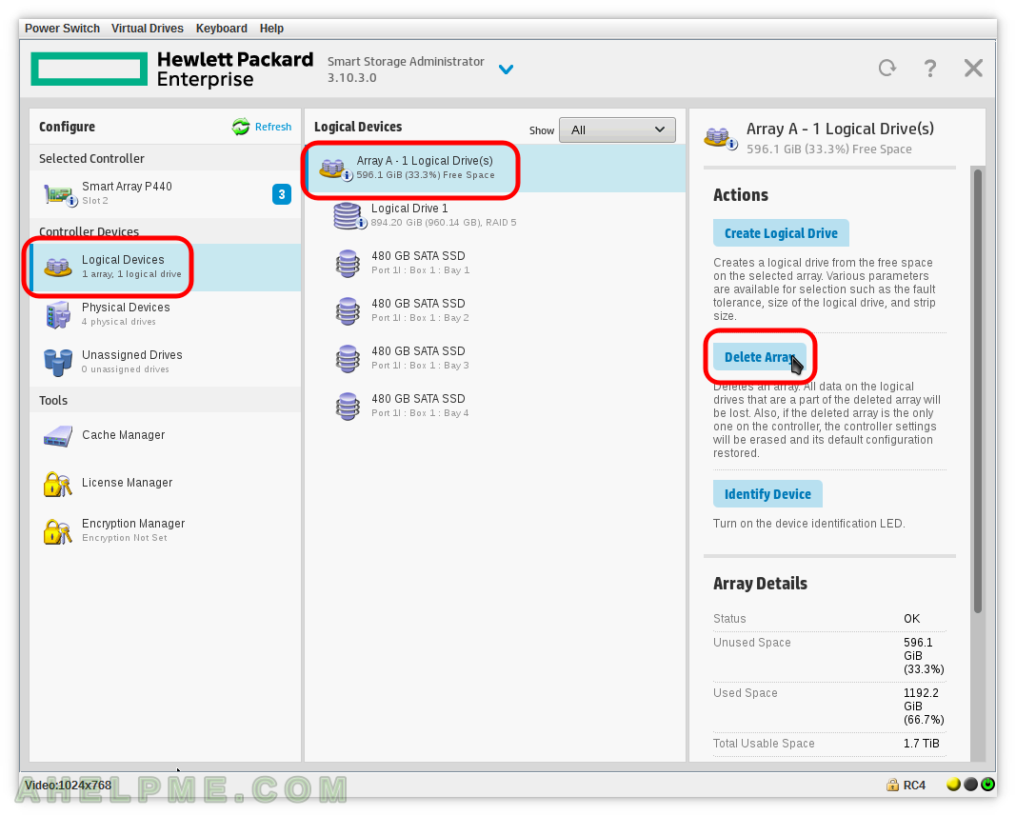Click the dark grey status indicator light
The width and height of the screenshot is (1016, 816).
point(970,785)
